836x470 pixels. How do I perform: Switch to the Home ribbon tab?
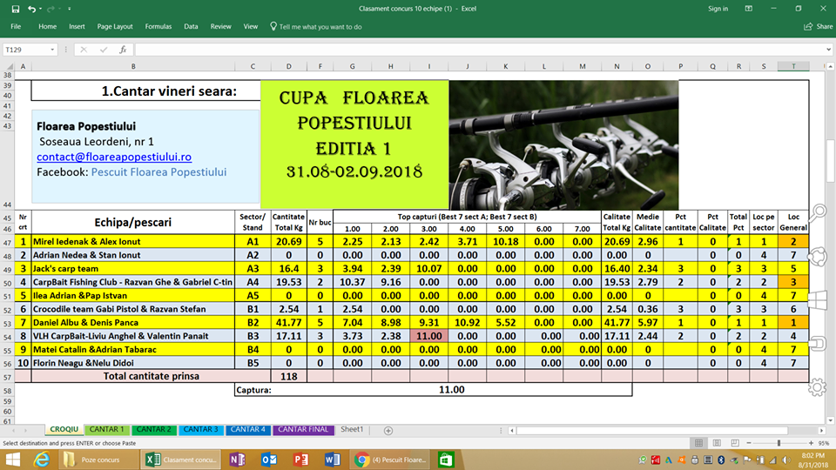click(x=47, y=27)
